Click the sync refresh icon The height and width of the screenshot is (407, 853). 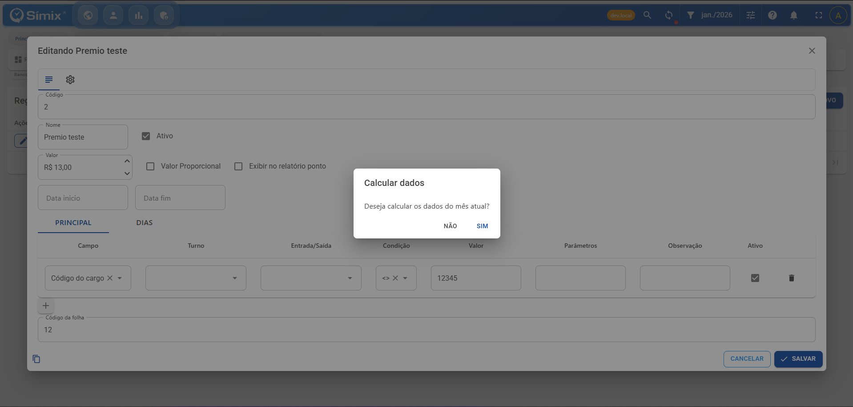[x=669, y=15]
